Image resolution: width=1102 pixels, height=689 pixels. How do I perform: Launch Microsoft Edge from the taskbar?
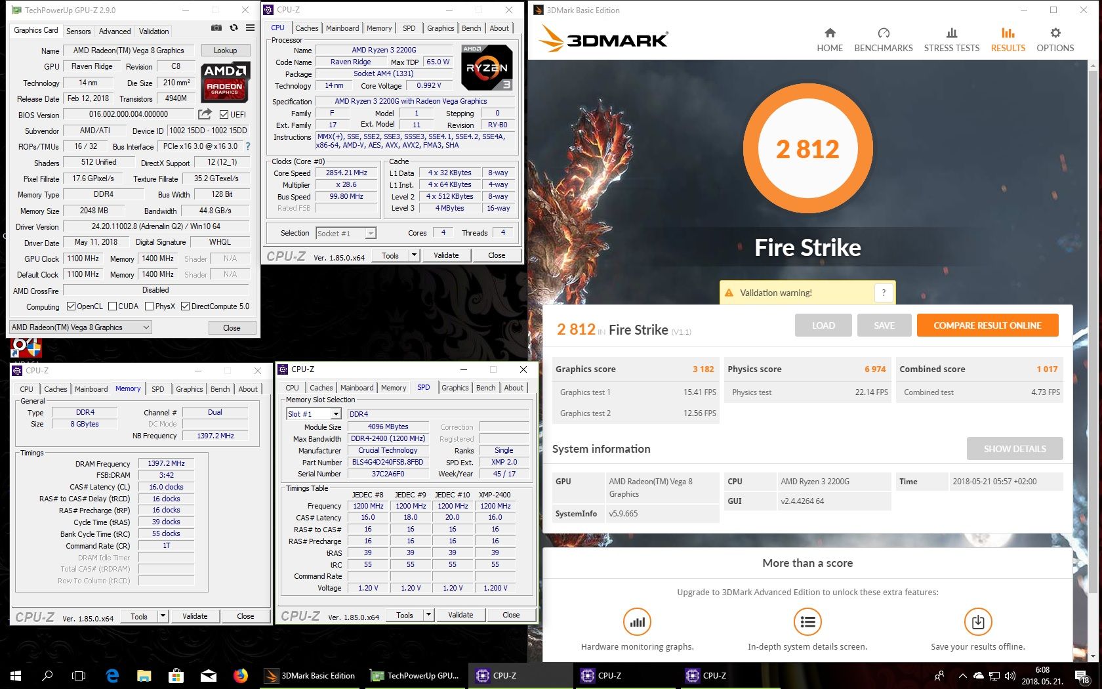[x=112, y=675]
